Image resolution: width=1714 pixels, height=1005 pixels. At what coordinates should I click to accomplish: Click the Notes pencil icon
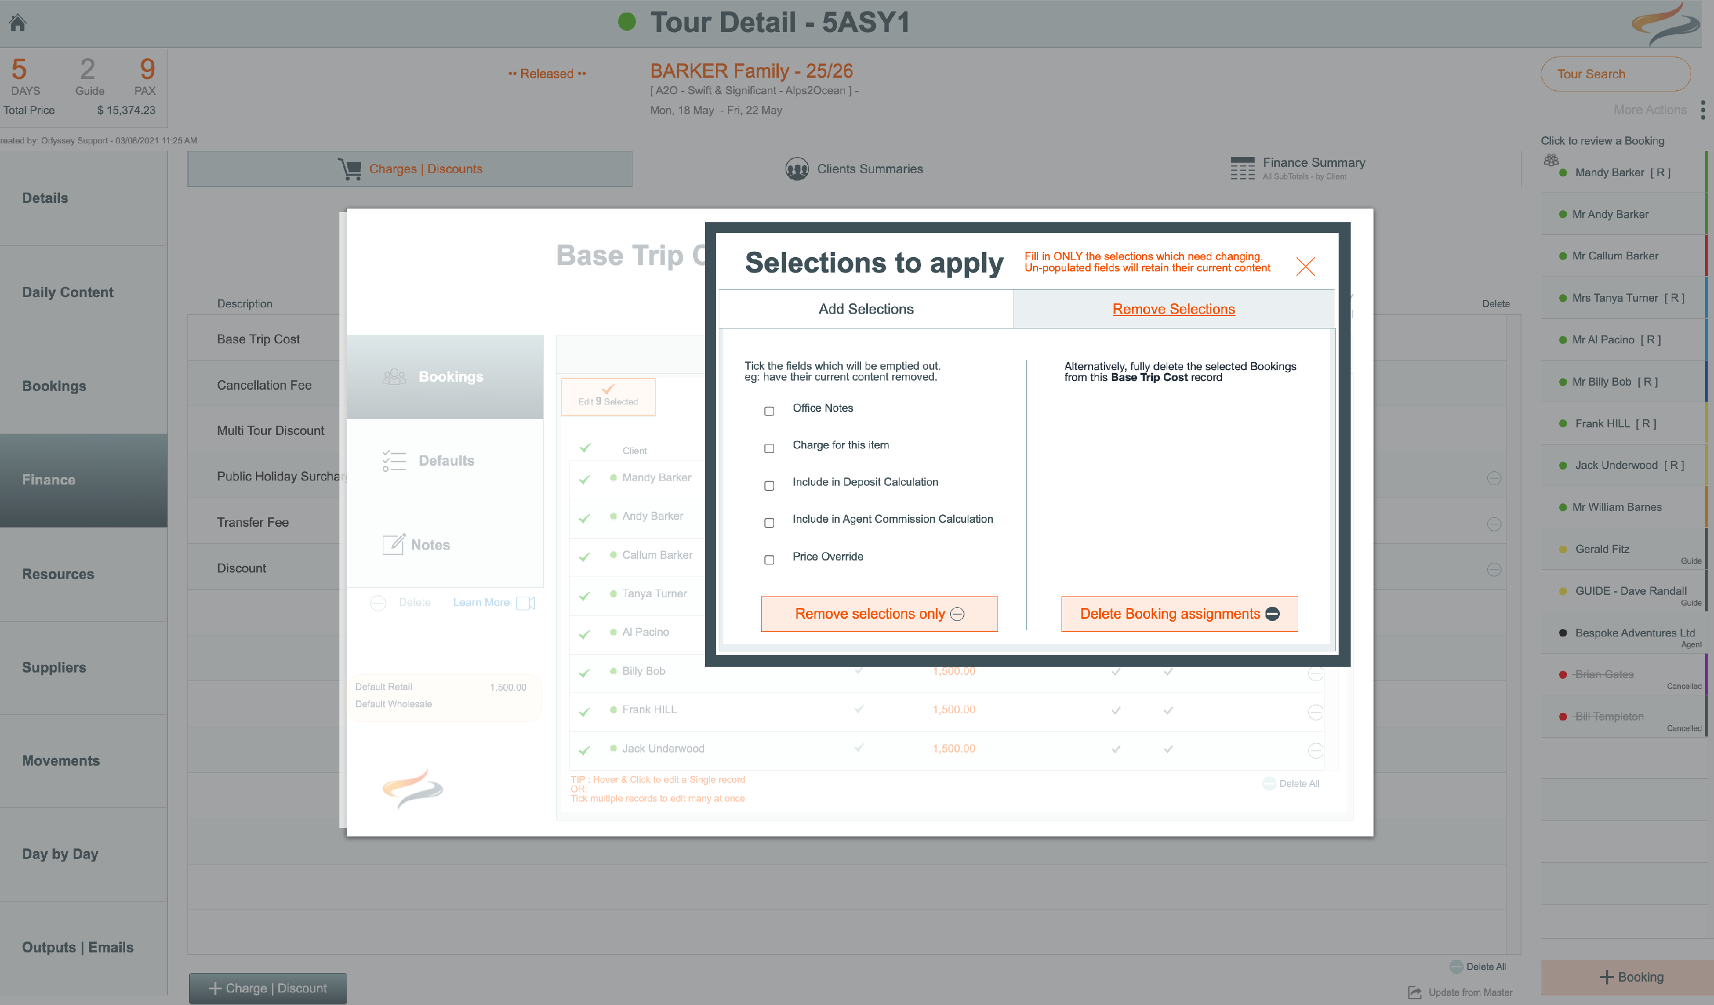coord(394,544)
